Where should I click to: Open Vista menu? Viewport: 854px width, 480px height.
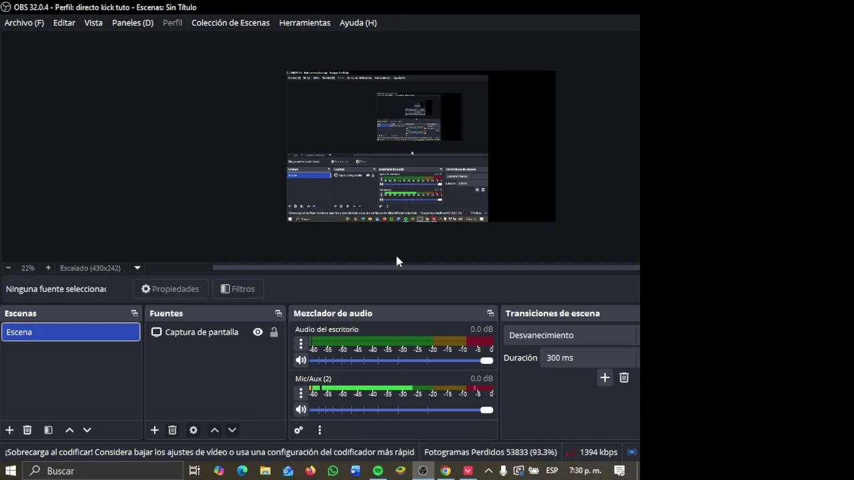[x=93, y=23]
